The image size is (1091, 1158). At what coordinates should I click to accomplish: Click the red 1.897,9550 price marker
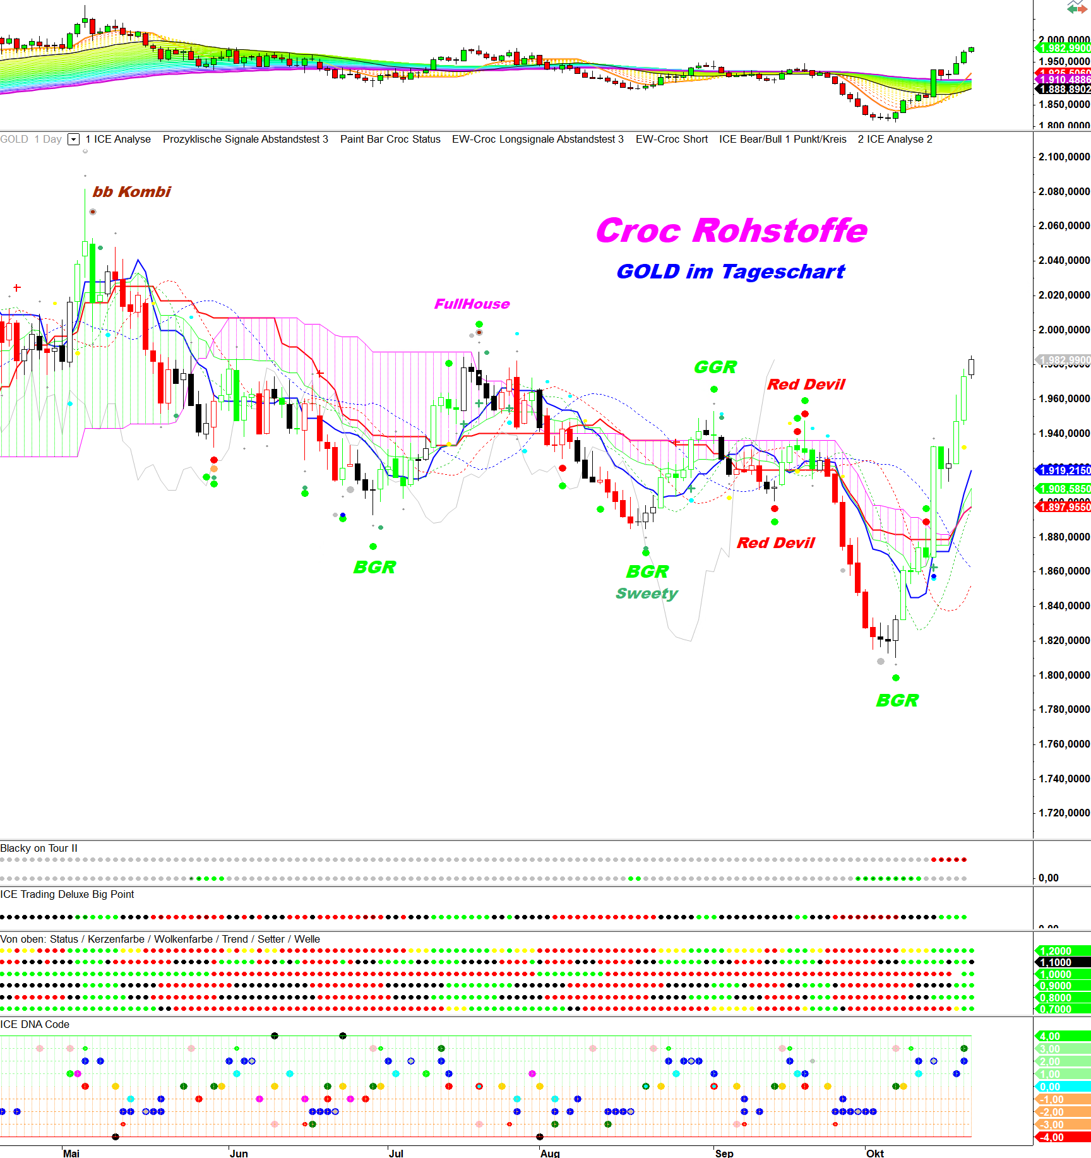click(1063, 507)
